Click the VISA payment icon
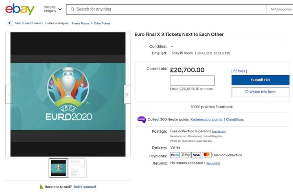This screenshot has height=195, width=293. click(x=196, y=155)
